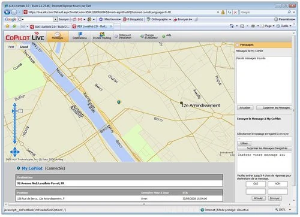Pan the map up with compass arrow
300x217 pixels.
[x=15, y=149]
